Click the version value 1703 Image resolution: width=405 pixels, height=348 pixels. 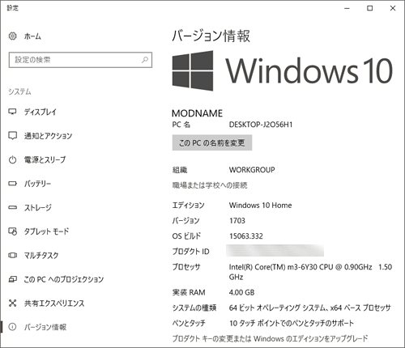click(x=237, y=221)
